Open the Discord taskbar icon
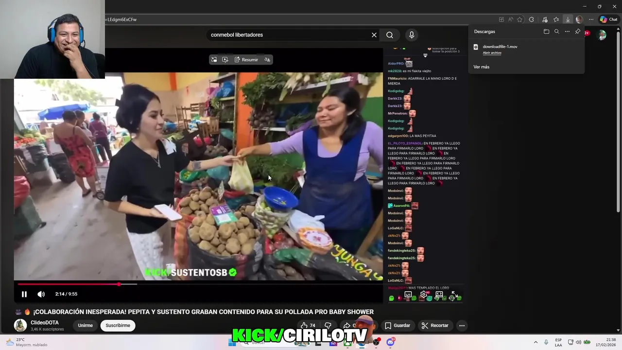 pos(390,342)
